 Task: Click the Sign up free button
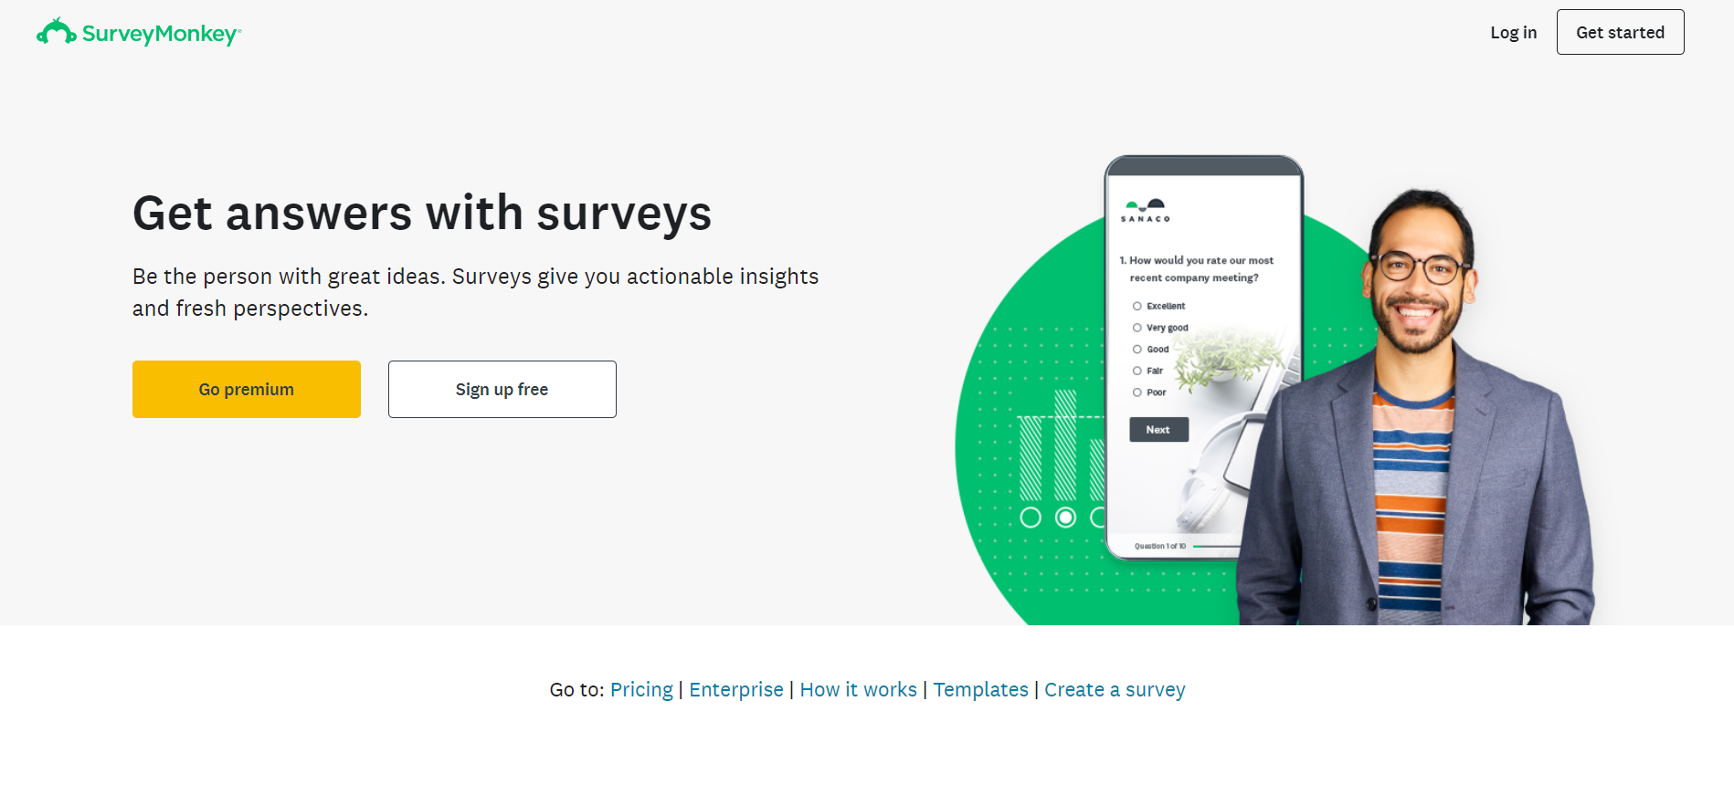502,390
